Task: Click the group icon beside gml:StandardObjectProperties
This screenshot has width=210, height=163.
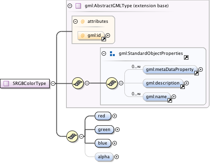Action: coord(112,54)
